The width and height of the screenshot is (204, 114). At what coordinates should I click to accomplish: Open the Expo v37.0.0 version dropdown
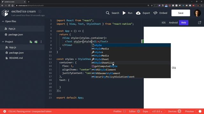coord(157,111)
